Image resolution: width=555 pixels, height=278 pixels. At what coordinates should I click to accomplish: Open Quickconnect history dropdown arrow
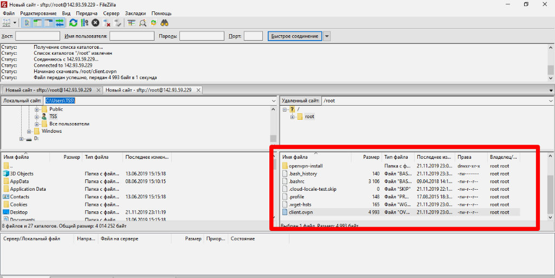click(327, 36)
